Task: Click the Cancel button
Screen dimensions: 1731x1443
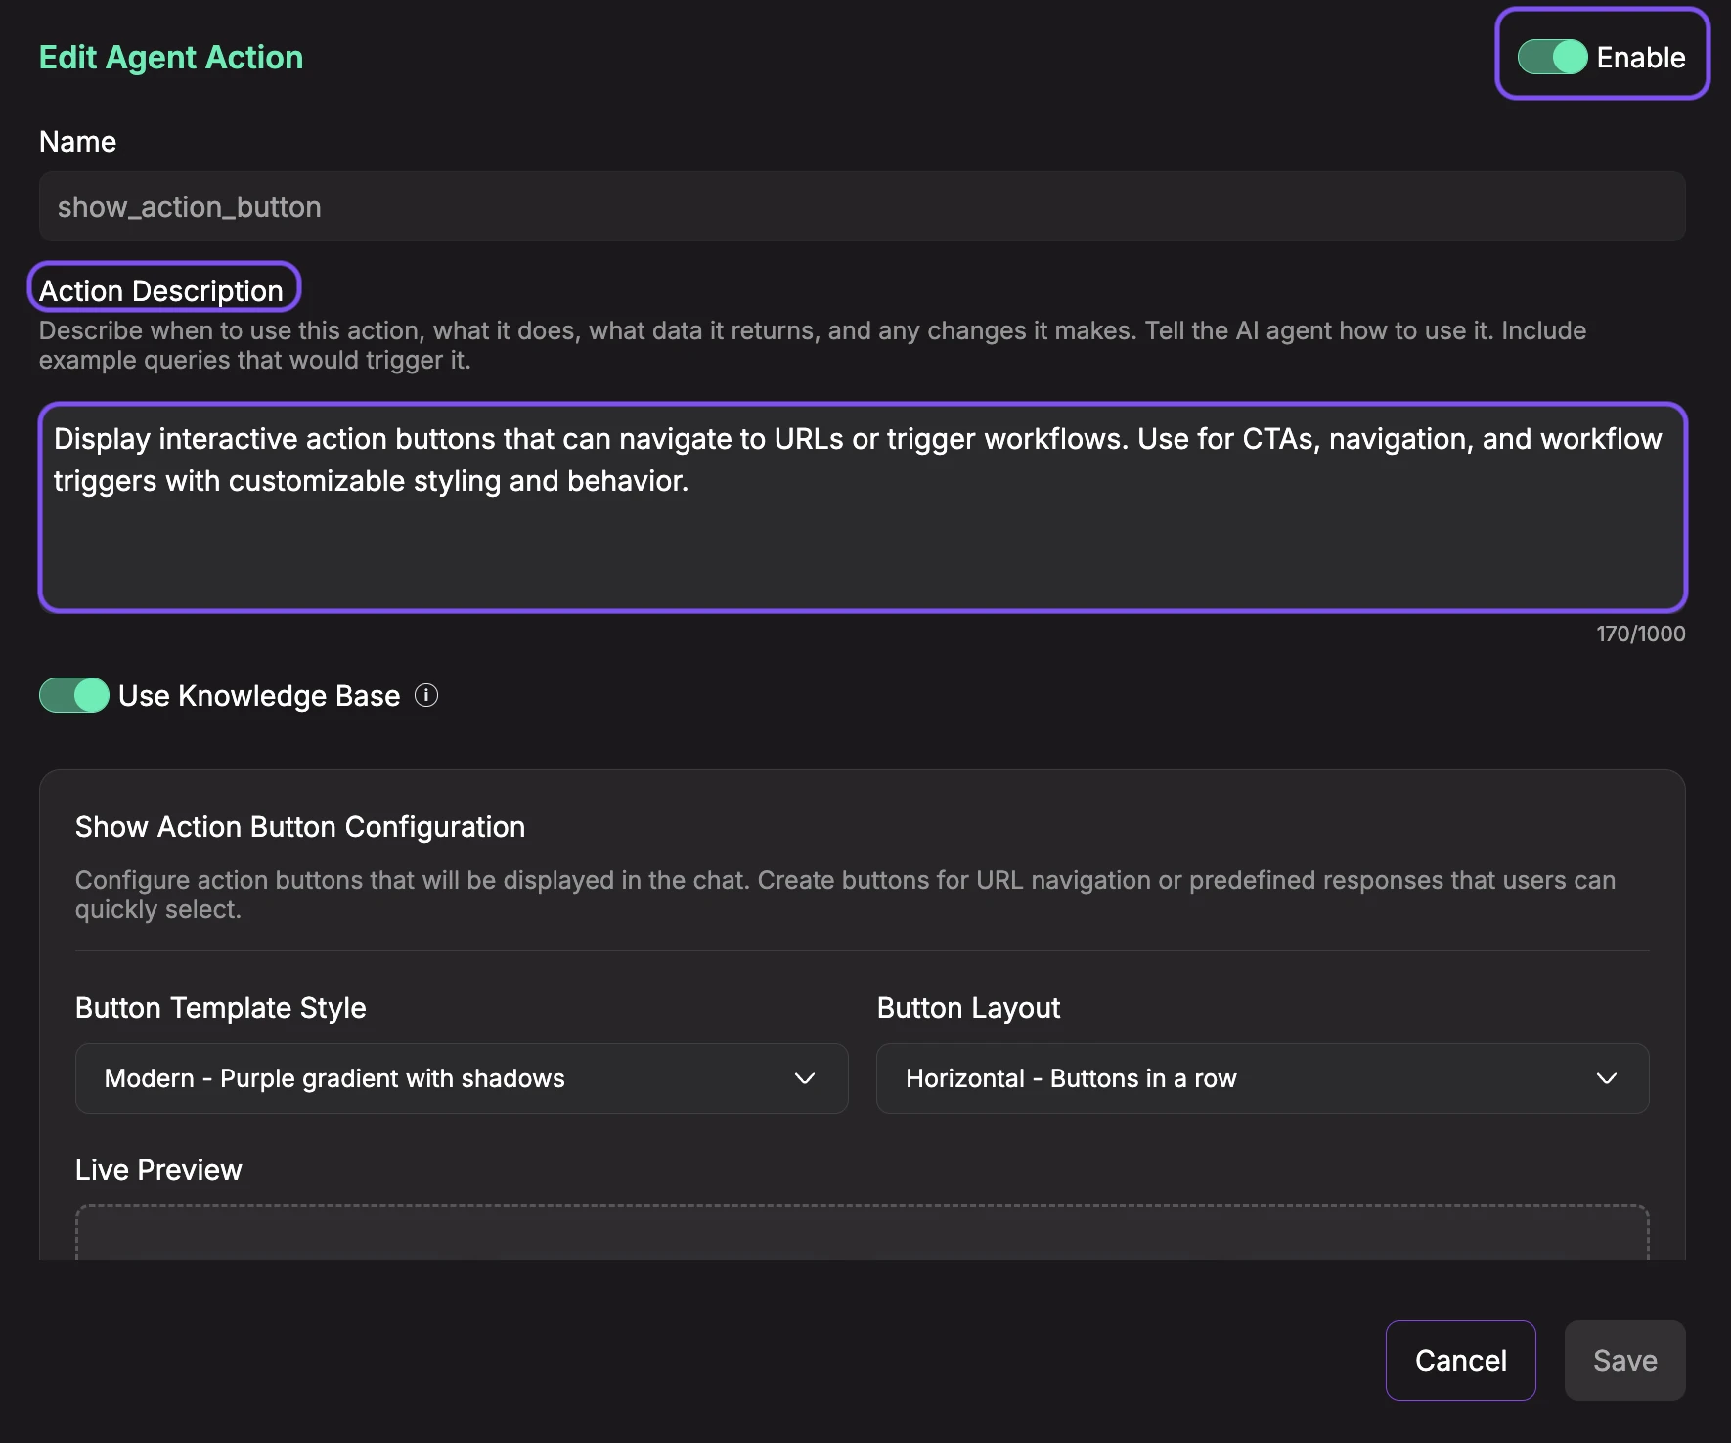Action: point(1461,1360)
